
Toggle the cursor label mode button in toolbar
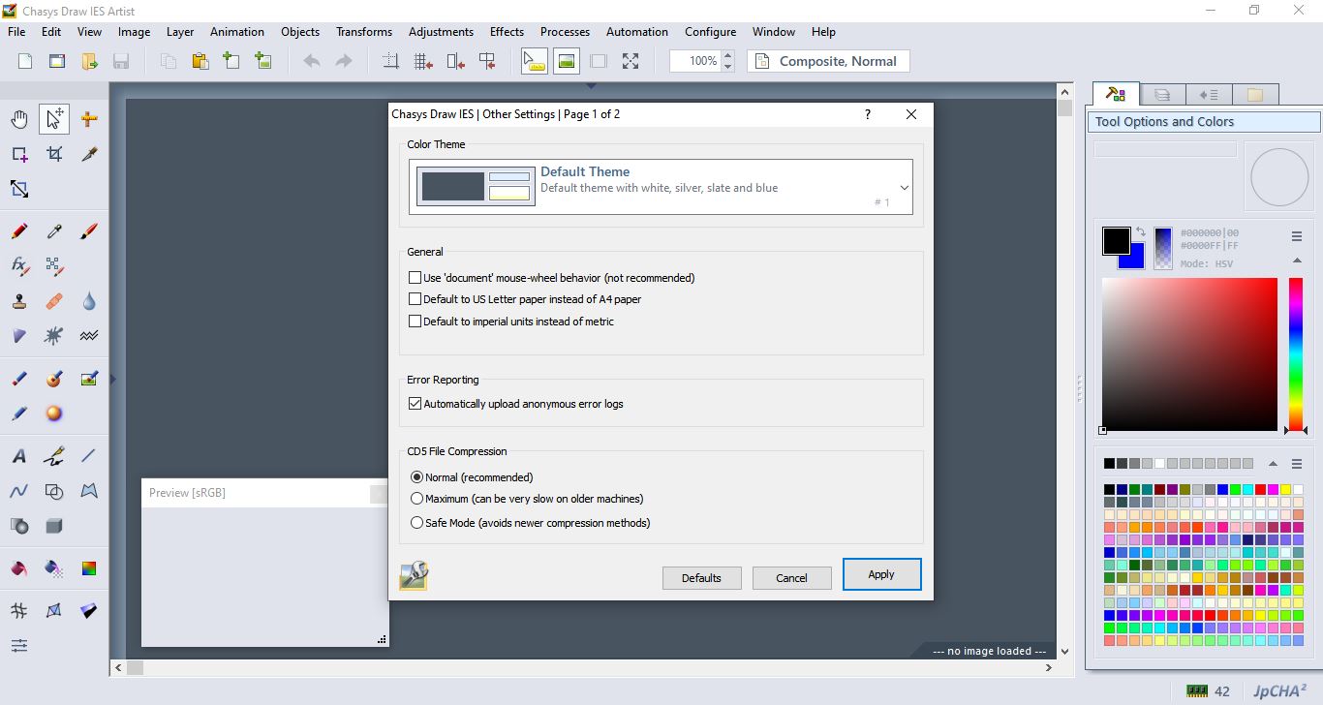[535, 61]
